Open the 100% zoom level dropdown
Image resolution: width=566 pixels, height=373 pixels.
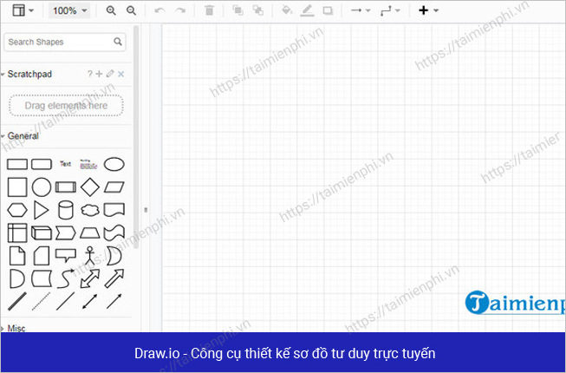(69, 10)
